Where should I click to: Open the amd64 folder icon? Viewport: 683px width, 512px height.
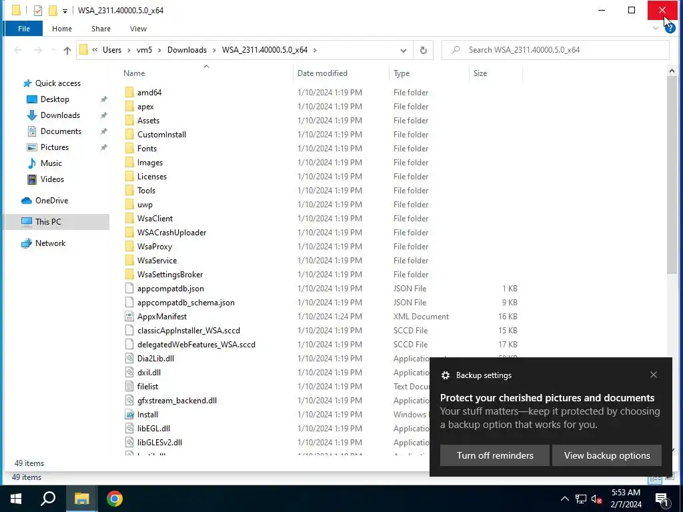click(x=129, y=92)
